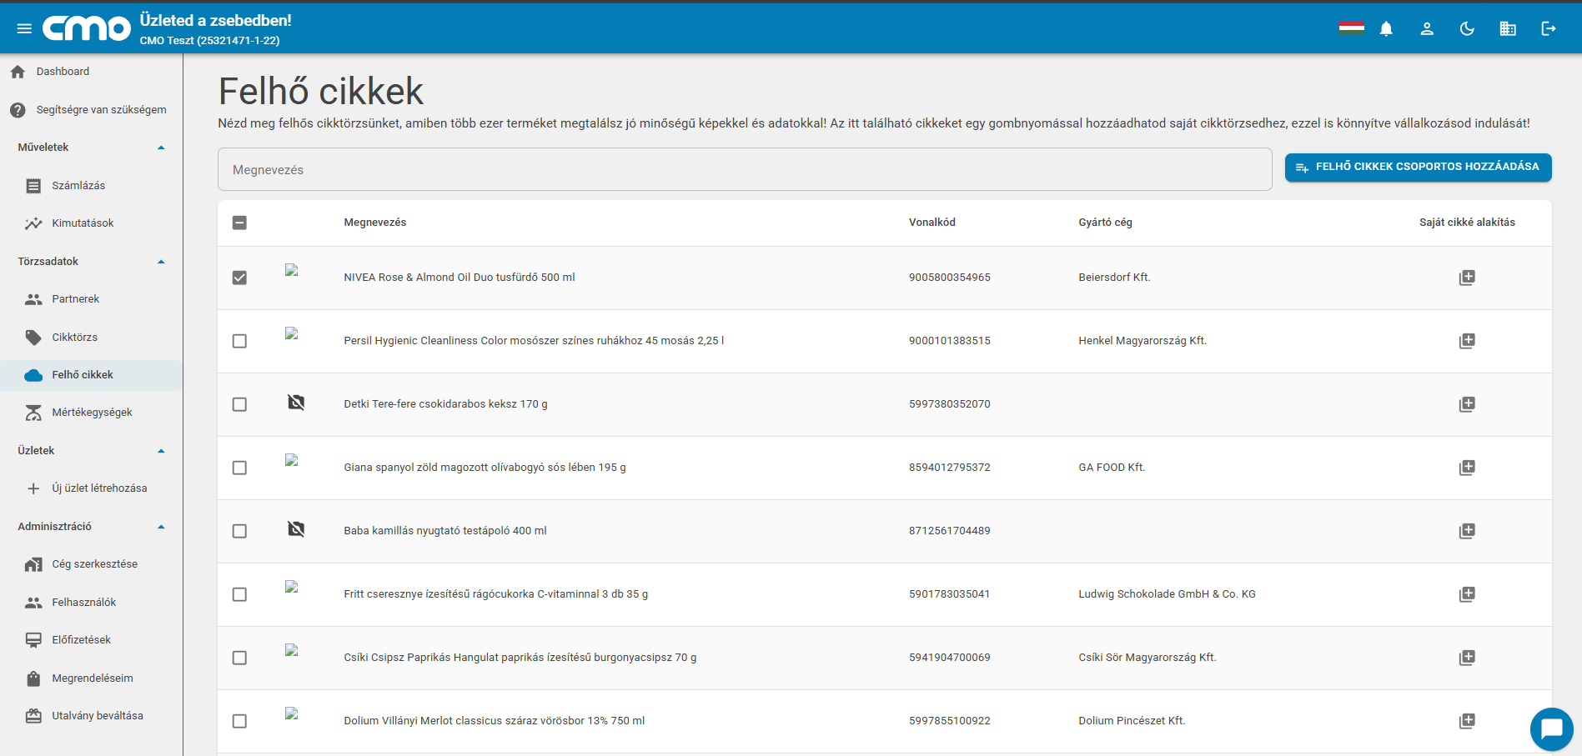Select barcode 9005800354965
Viewport: 1582px width, 756px height.
click(950, 278)
